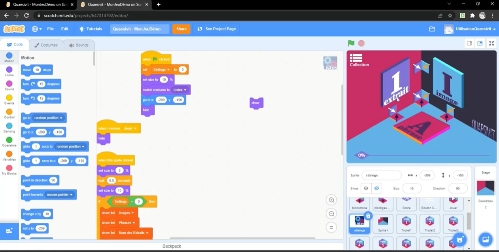The width and height of the screenshot is (499, 252).
Task: Switch to small stage layout
Action: point(469,44)
